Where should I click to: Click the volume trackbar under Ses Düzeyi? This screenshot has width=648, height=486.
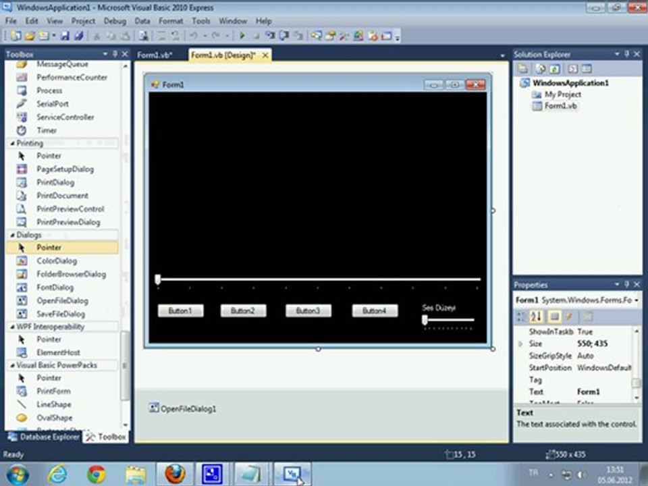(x=448, y=323)
